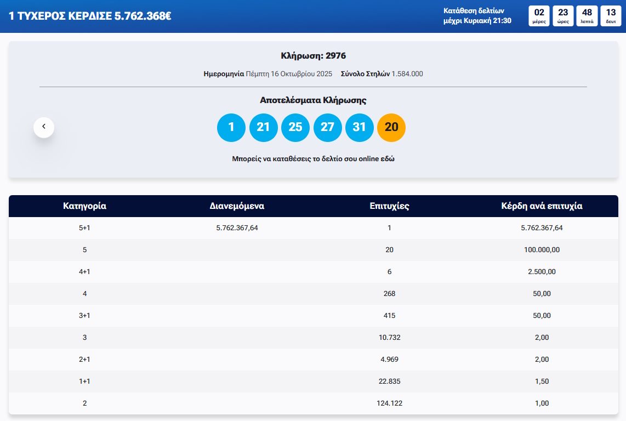Viewport: 626px width, 421px height.
Task: Click the yellow Joker ball 20
Action: tap(391, 127)
